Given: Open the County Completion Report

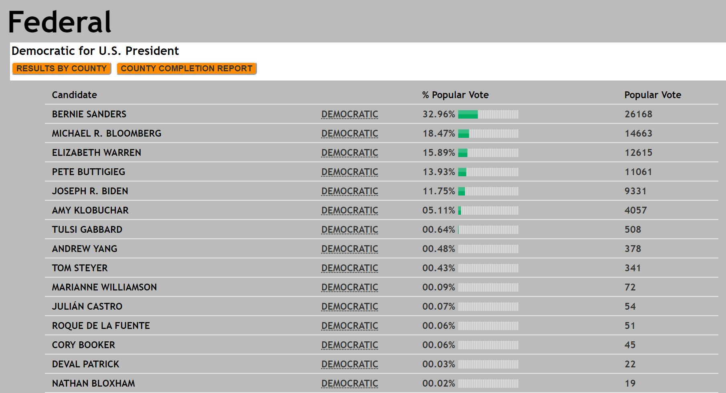Looking at the screenshot, I should (x=186, y=69).
